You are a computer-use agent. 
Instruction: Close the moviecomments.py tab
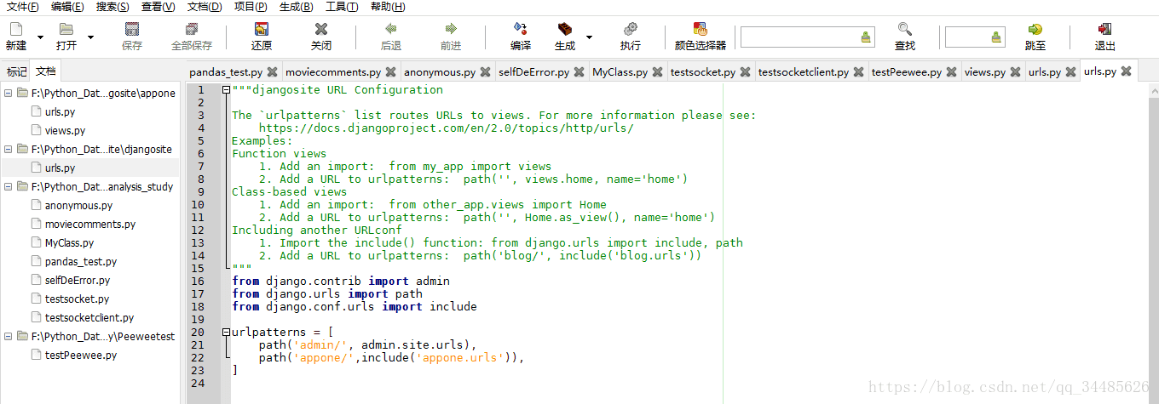tap(390, 72)
